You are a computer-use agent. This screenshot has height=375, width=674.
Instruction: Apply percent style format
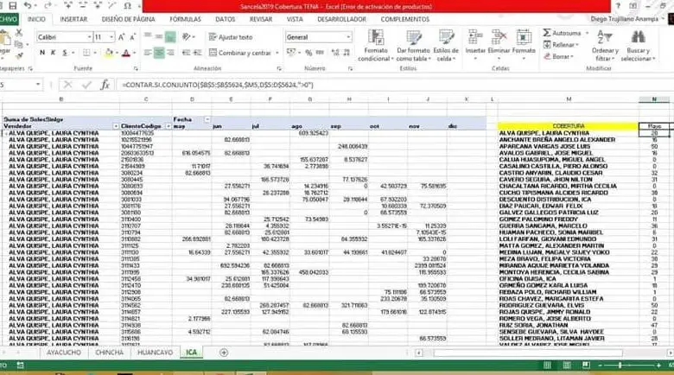[x=308, y=53]
